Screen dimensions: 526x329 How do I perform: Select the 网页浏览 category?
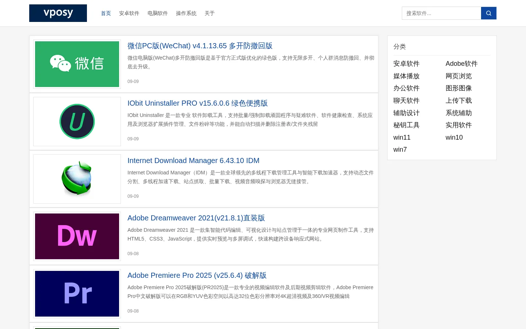pyautogui.click(x=459, y=76)
